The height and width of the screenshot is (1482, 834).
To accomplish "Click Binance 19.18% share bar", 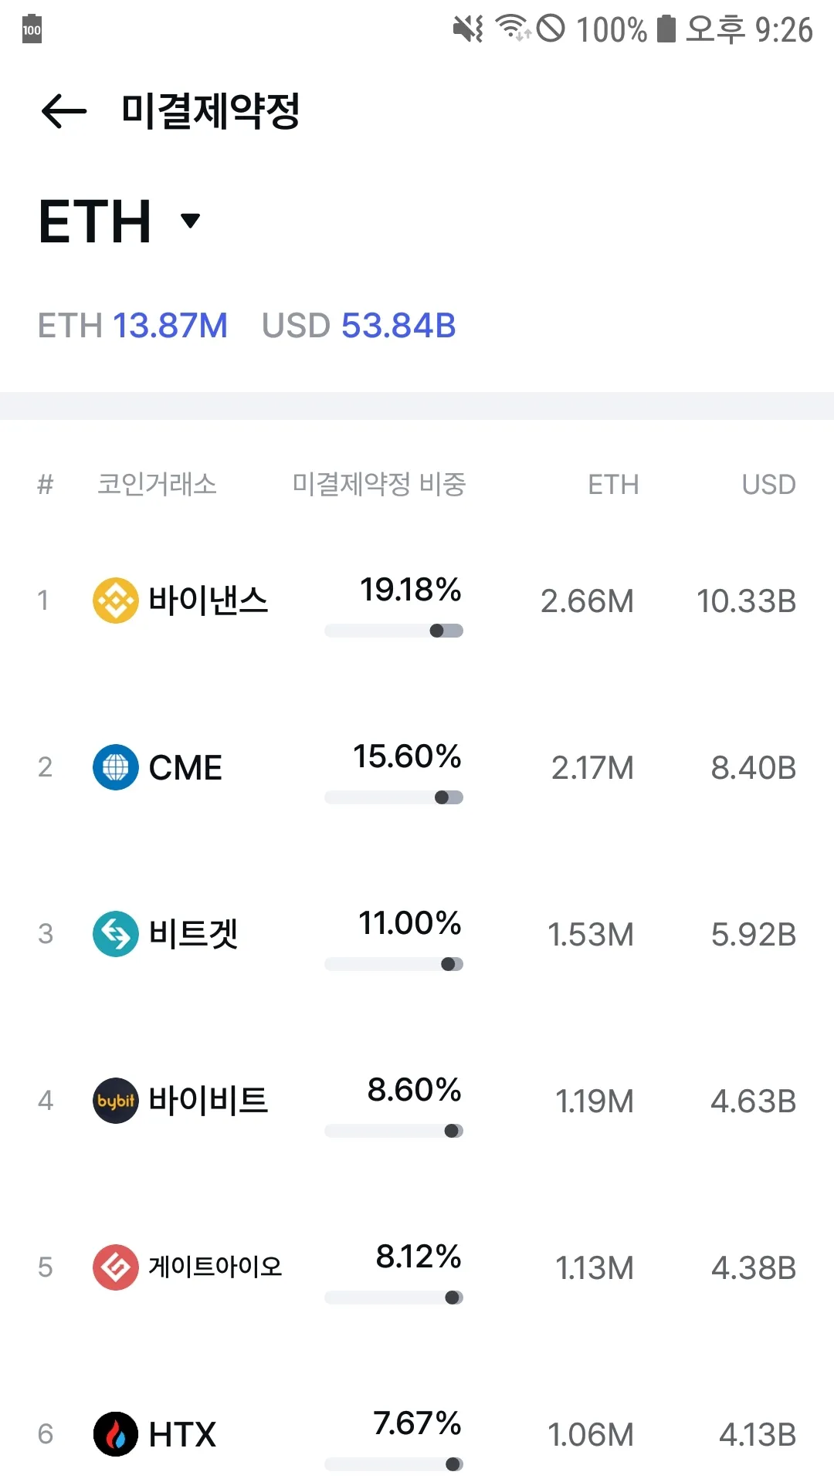I will click(394, 631).
